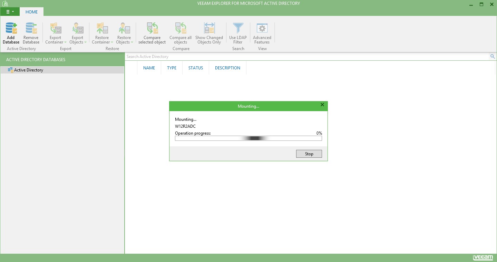Open Advanced Features view
The height and width of the screenshot is (262, 497).
click(262, 33)
